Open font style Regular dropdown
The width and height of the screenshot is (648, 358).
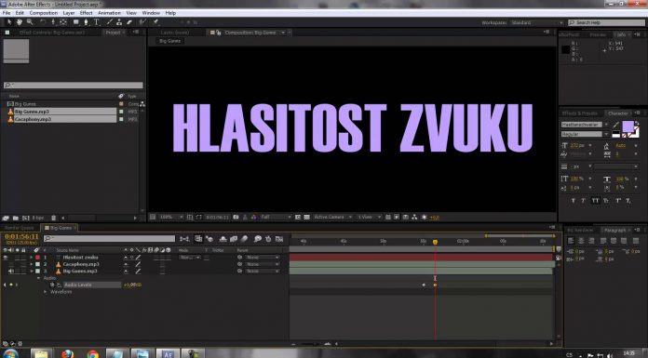(x=607, y=134)
